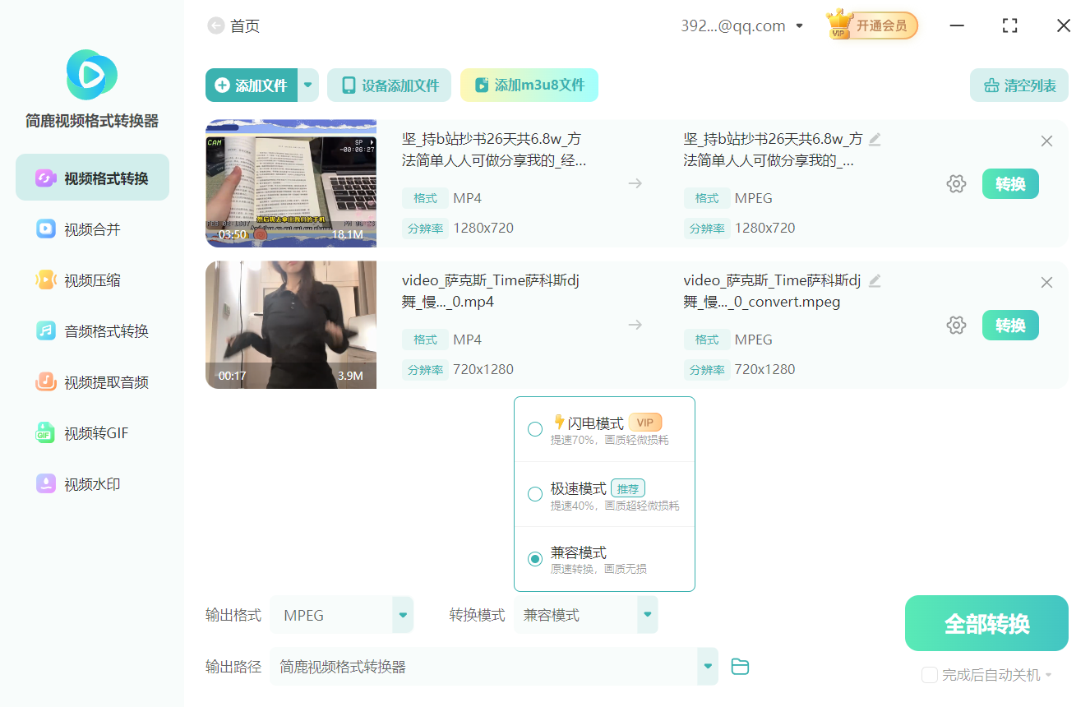The image size is (1090, 707).
Task: Open the output folder browser icon
Action: pos(740,667)
